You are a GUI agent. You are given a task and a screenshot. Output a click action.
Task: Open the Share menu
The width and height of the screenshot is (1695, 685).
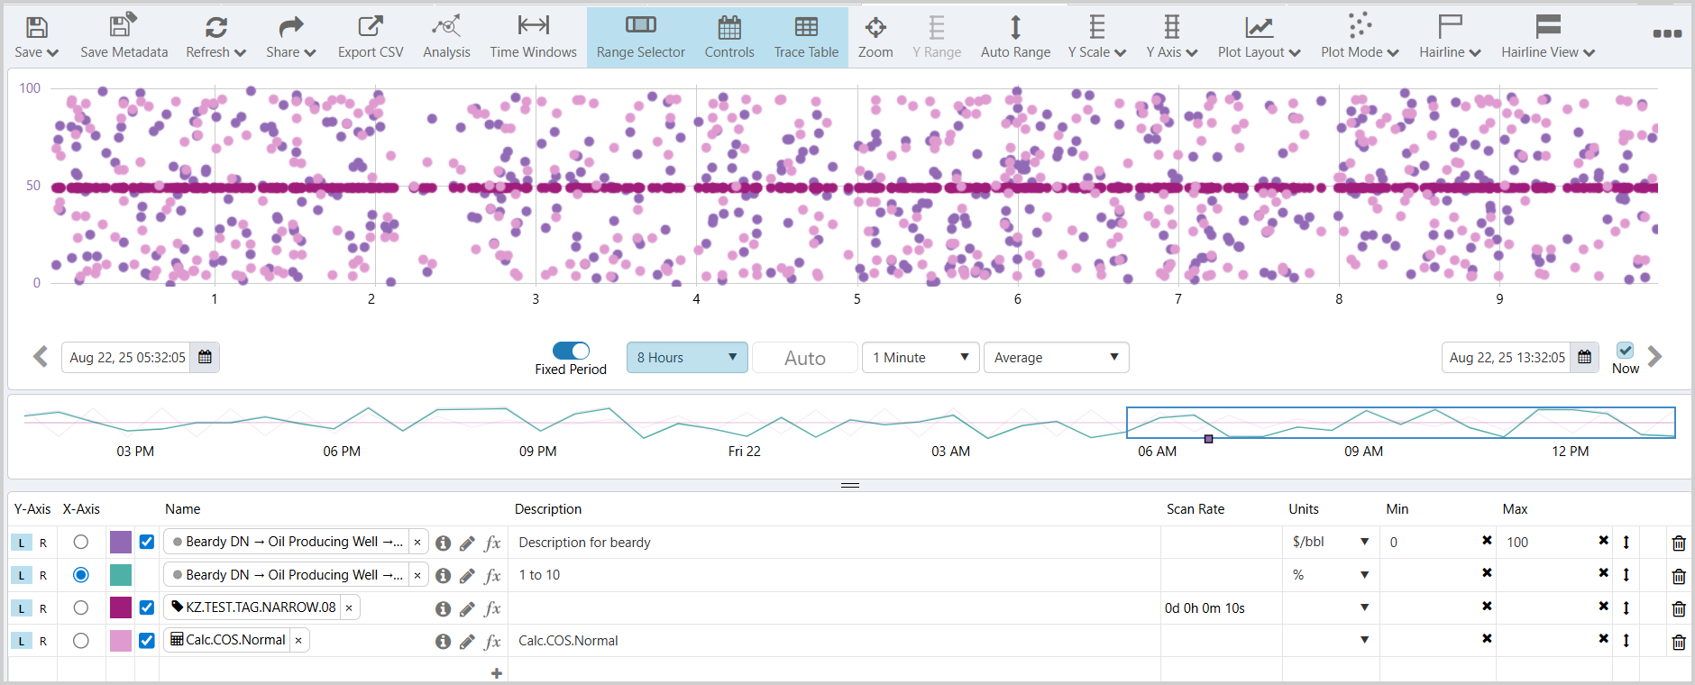290,37
